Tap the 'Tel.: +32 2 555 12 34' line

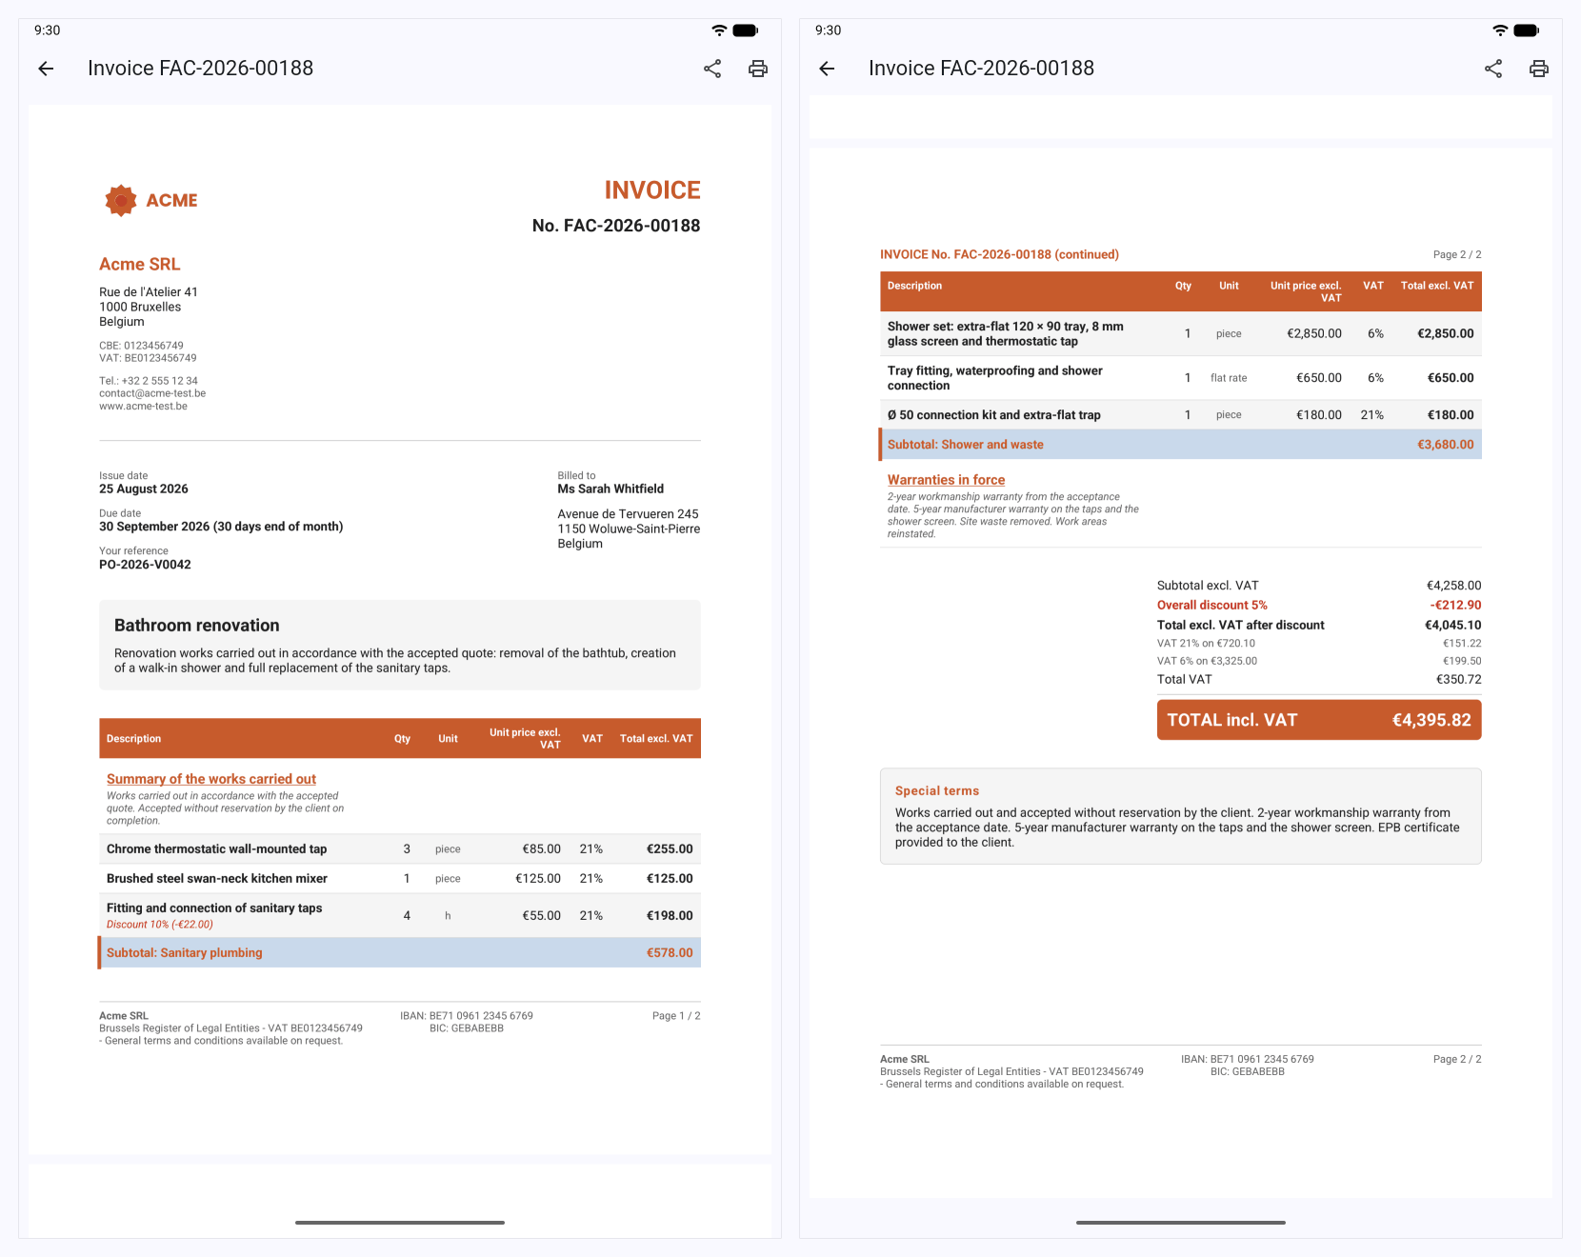[x=149, y=381]
